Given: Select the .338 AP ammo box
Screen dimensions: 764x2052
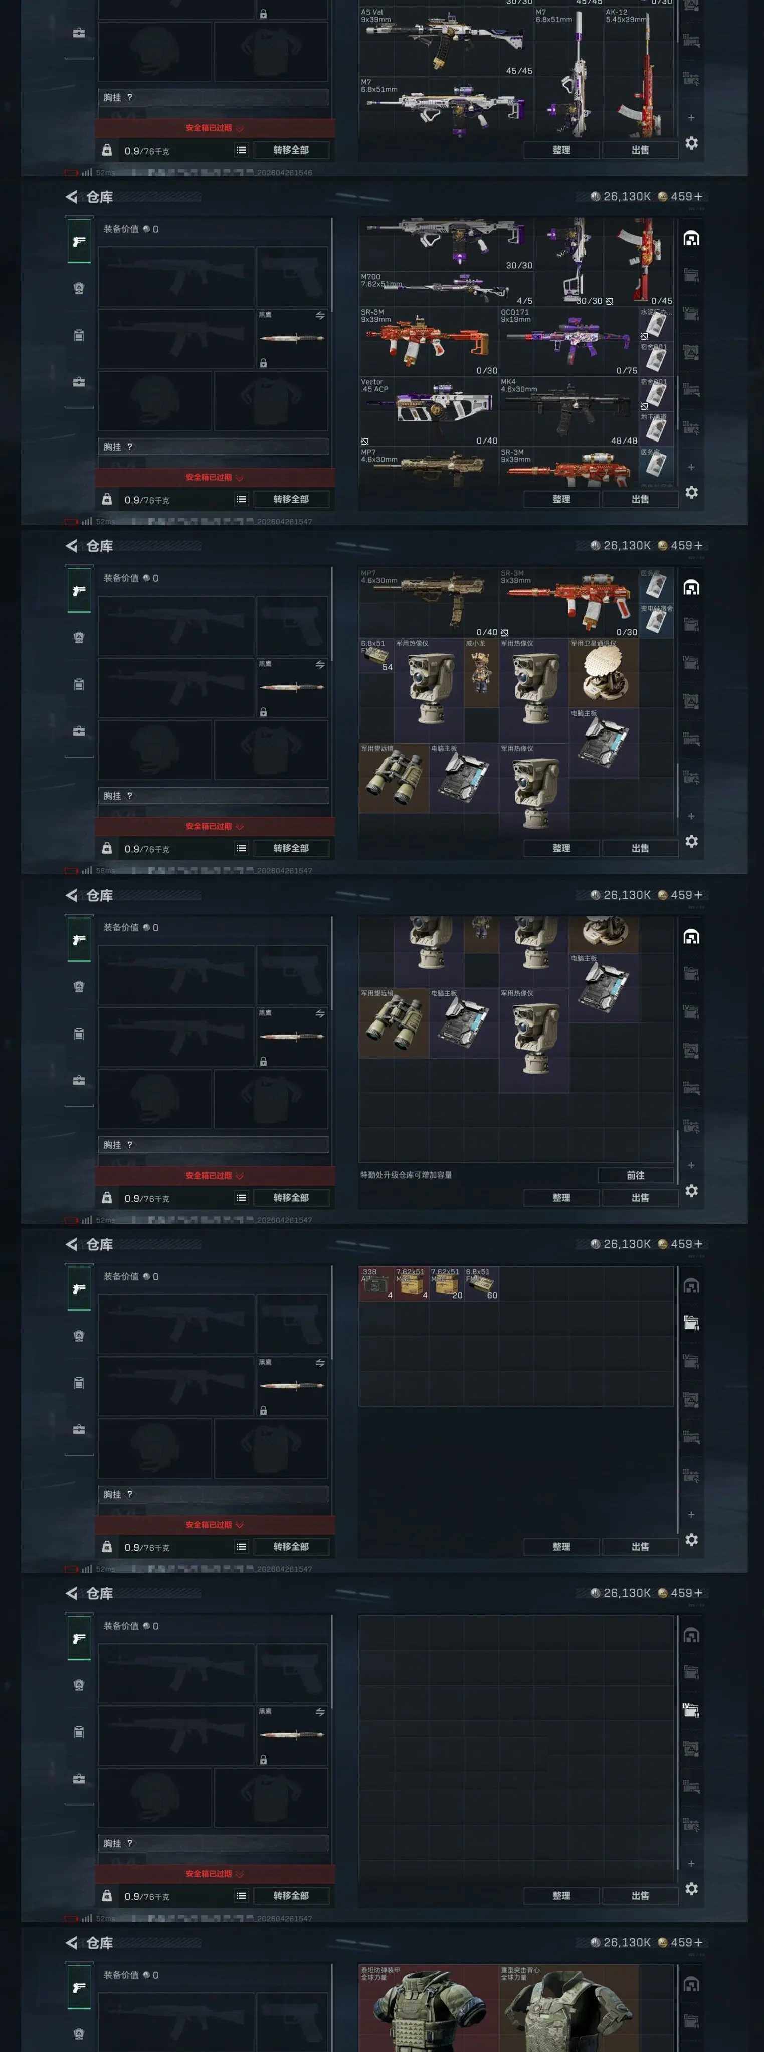Looking at the screenshot, I should pos(376,1284).
